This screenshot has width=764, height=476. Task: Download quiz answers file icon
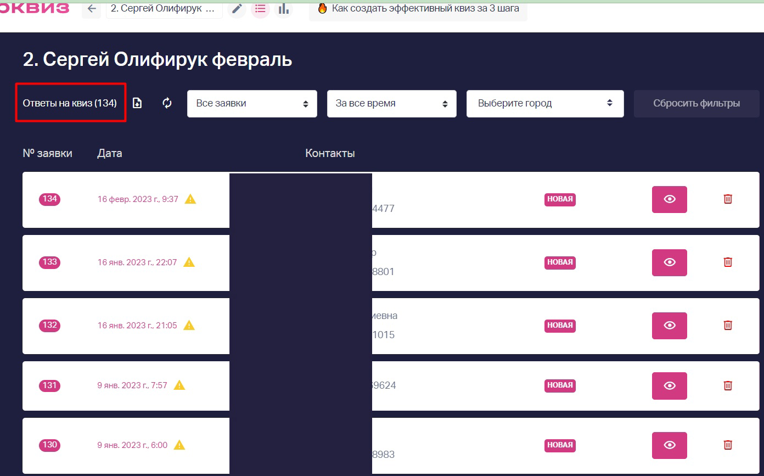click(137, 103)
